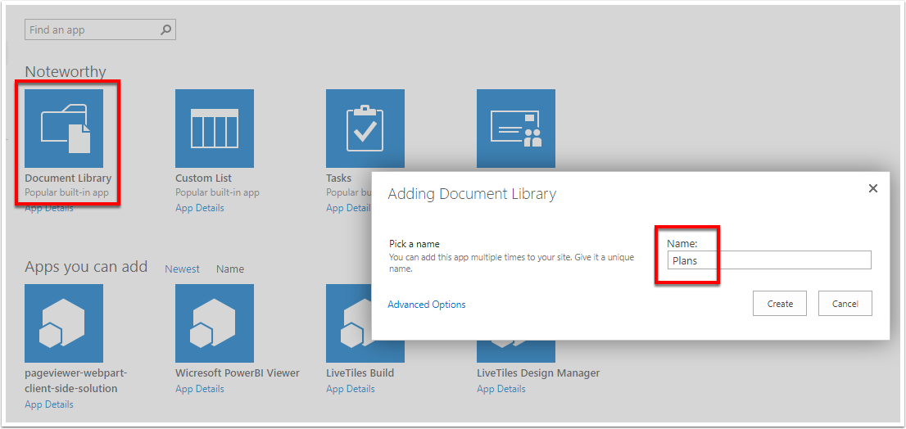Open App Details under Wicresoft PowerBI Viewer

[x=200, y=389]
